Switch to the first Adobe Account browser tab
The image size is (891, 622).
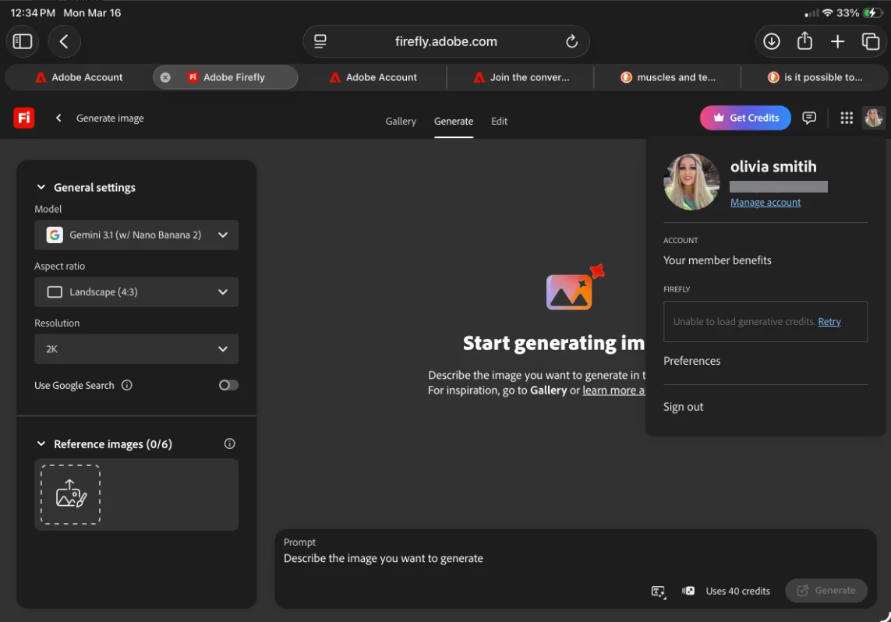pyautogui.click(x=79, y=77)
